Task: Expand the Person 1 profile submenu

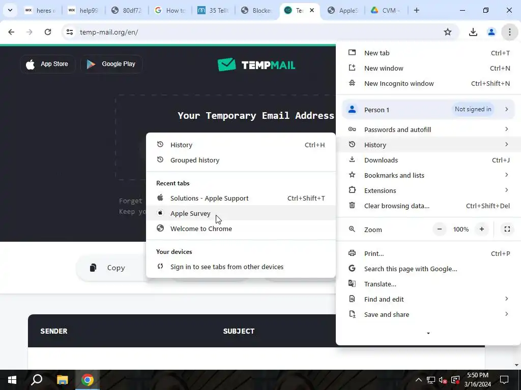Action: [x=428, y=110]
